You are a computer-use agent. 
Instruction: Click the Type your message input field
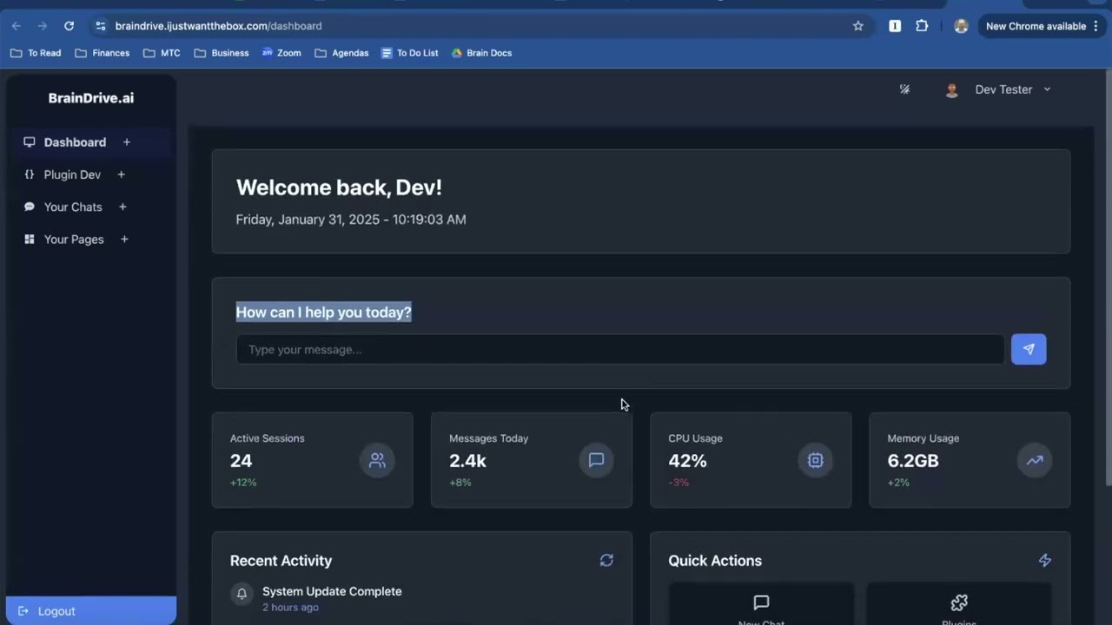coord(619,350)
